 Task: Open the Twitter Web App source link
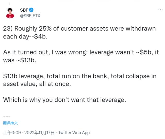click(x=74, y=133)
